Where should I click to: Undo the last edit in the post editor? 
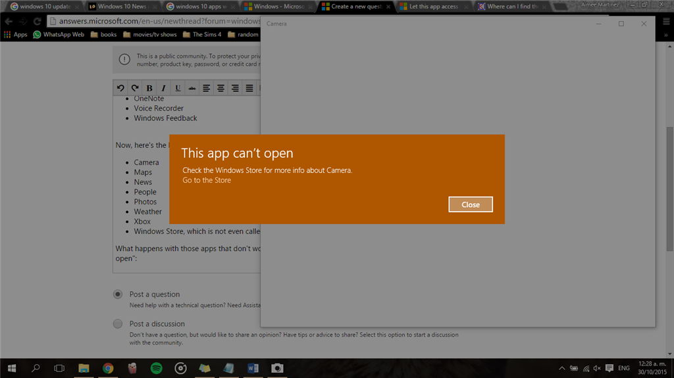(x=120, y=88)
